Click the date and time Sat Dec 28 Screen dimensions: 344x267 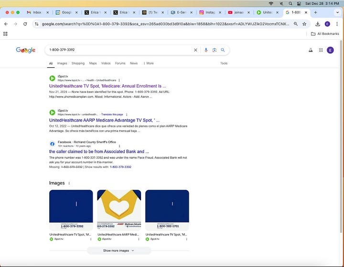pos(322,3)
